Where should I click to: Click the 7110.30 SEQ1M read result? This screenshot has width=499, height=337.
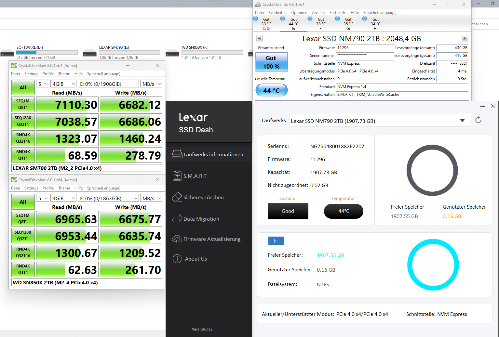coord(67,105)
